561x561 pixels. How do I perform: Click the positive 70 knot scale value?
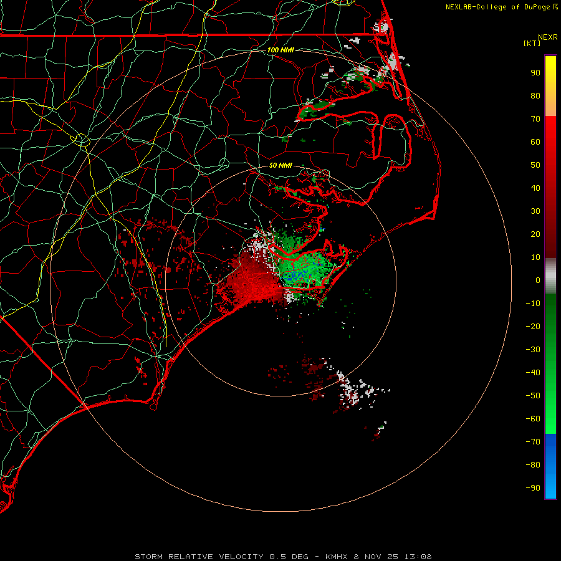(535, 119)
